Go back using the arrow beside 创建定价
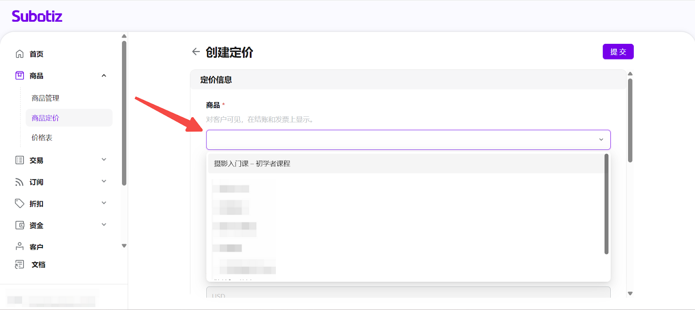Viewport: 695px width, 310px height. click(196, 52)
